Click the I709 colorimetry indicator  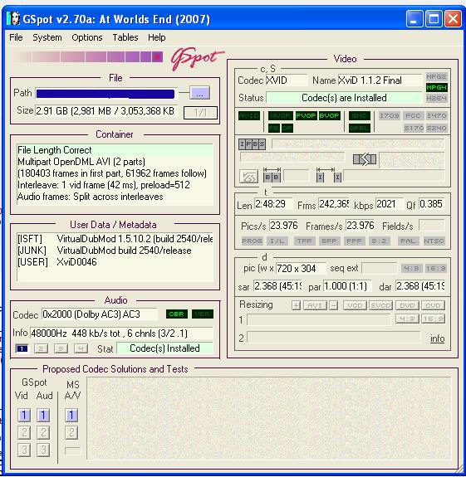point(390,115)
